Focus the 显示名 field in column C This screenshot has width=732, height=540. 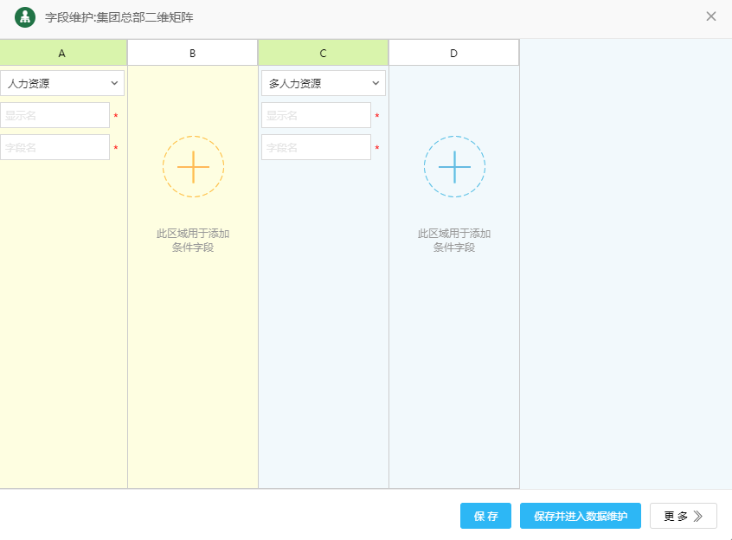[316, 115]
